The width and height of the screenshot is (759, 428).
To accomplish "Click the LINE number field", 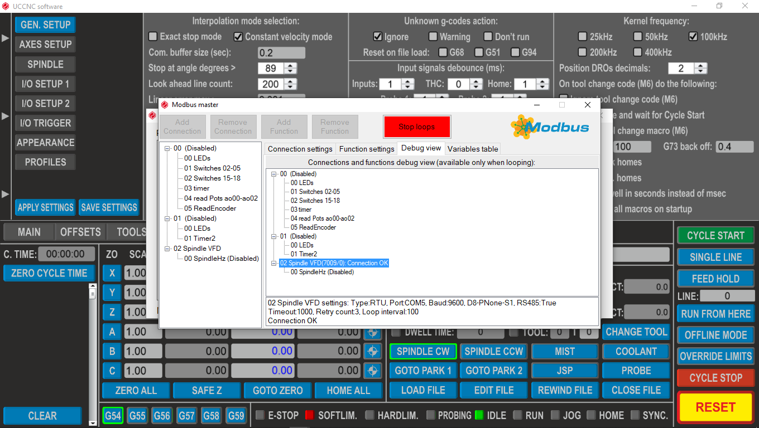I will tap(727, 296).
